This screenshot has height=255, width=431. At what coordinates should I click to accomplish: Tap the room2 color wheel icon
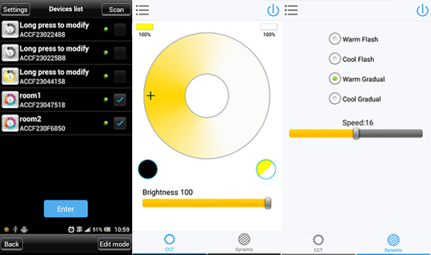coord(10,123)
